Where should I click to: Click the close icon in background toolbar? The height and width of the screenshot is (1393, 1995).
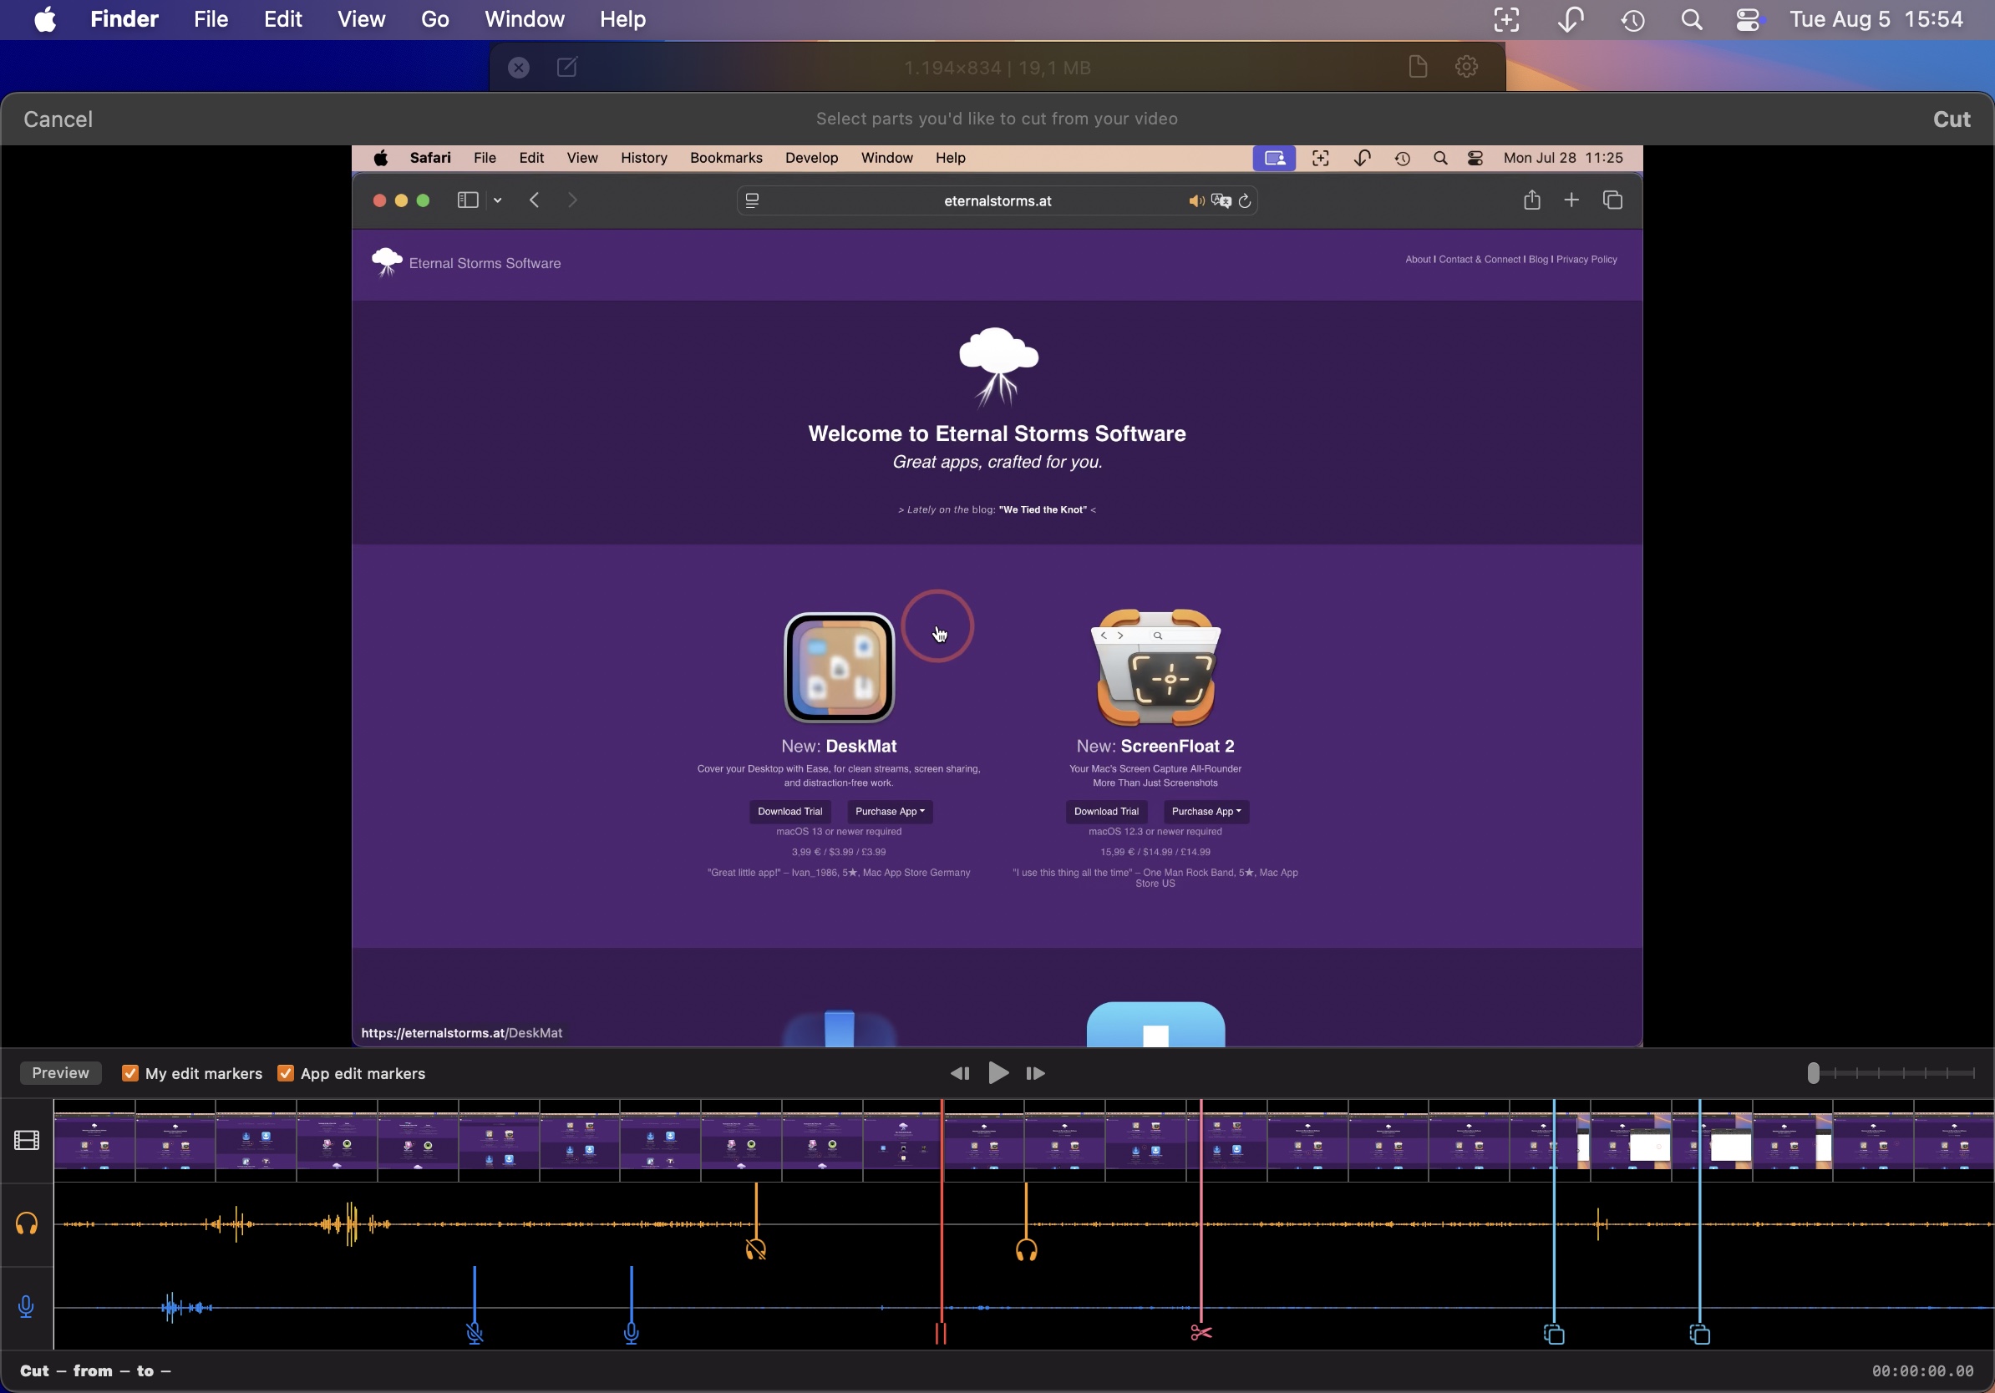click(x=519, y=68)
